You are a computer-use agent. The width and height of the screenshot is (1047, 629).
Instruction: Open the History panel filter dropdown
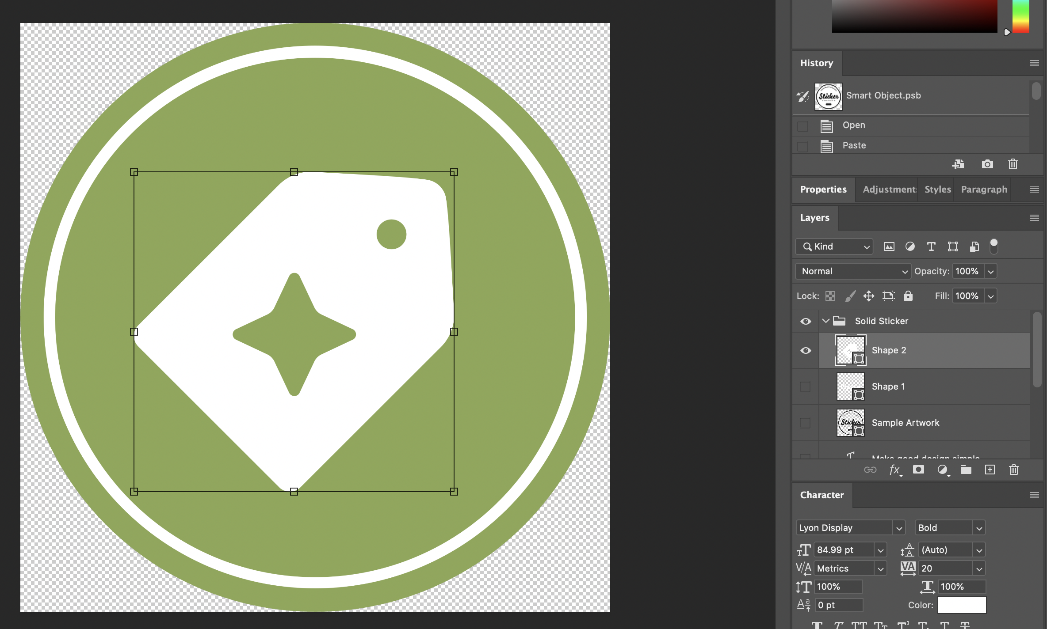pyautogui.click(x=1034, y=61)
